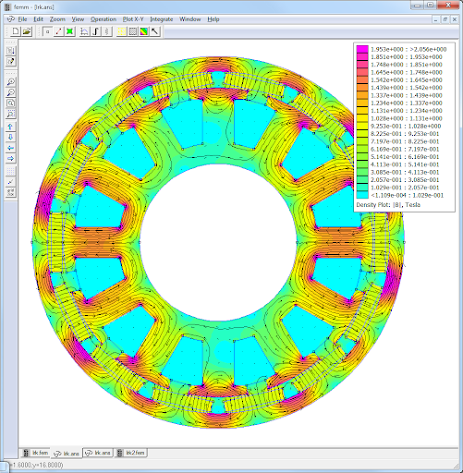The width and height of the screenshot is (463, 473).
Task: Open the rainbow density plot settings
Action: pos(144,31)
